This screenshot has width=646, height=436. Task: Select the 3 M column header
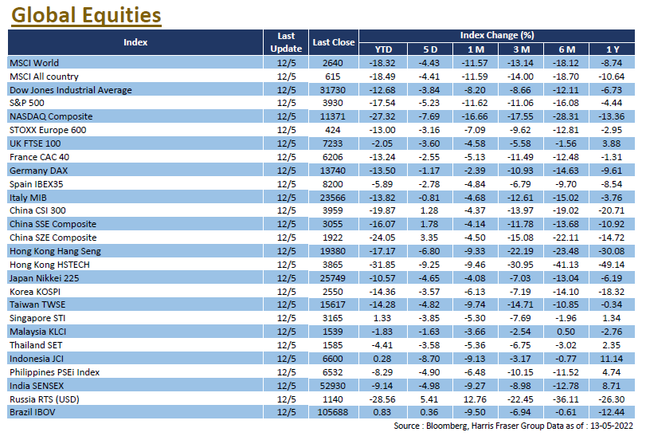521,49
